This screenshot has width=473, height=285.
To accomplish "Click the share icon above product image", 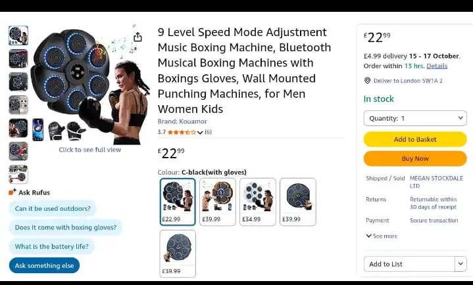I will pos(137,37).
